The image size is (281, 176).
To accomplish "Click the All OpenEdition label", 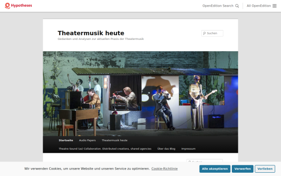I will point(259,6).
